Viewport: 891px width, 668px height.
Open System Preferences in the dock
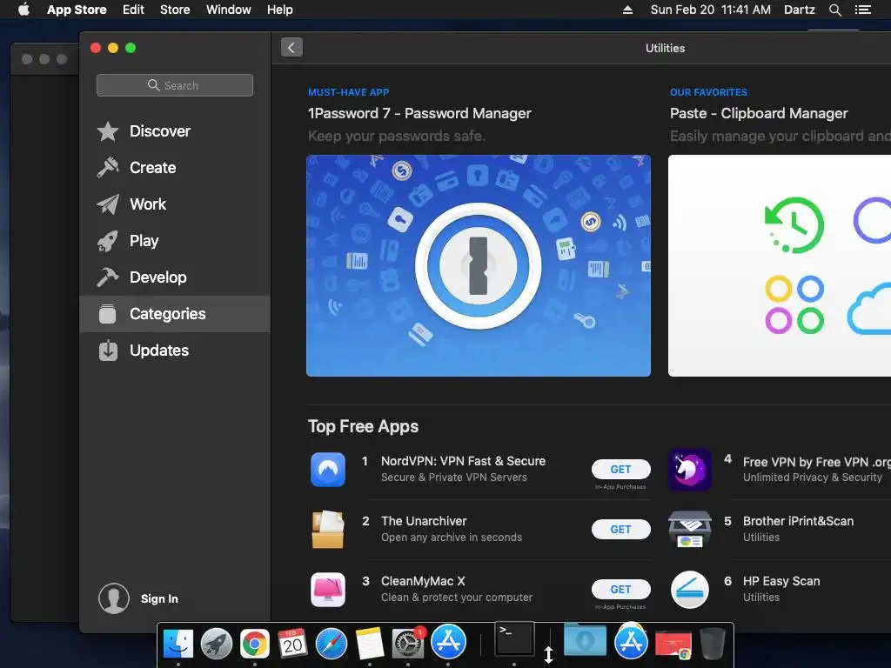pos(408,644)
